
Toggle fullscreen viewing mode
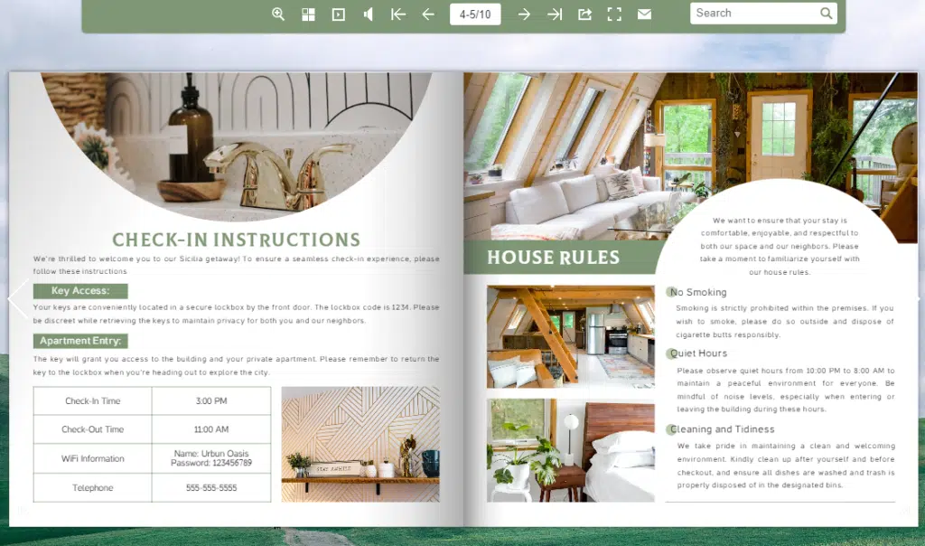pyautogui.click(x=614, y=14)
